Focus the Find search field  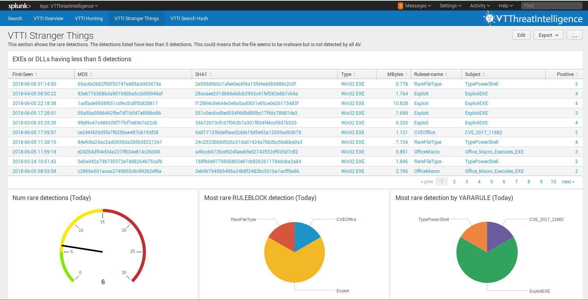pos(551,6)
